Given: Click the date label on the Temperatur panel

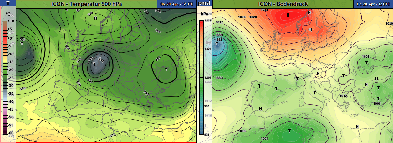Looking at the screenshot, I should 176,4.
